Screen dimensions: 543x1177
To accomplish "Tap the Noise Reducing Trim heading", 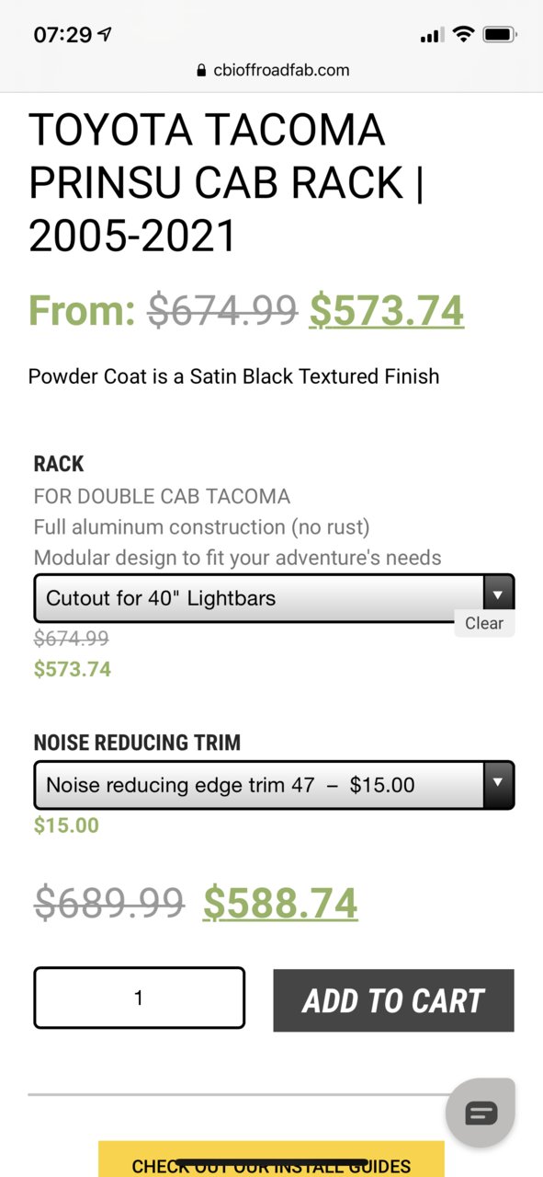I will pyautogui.click(x=137, y=743).
